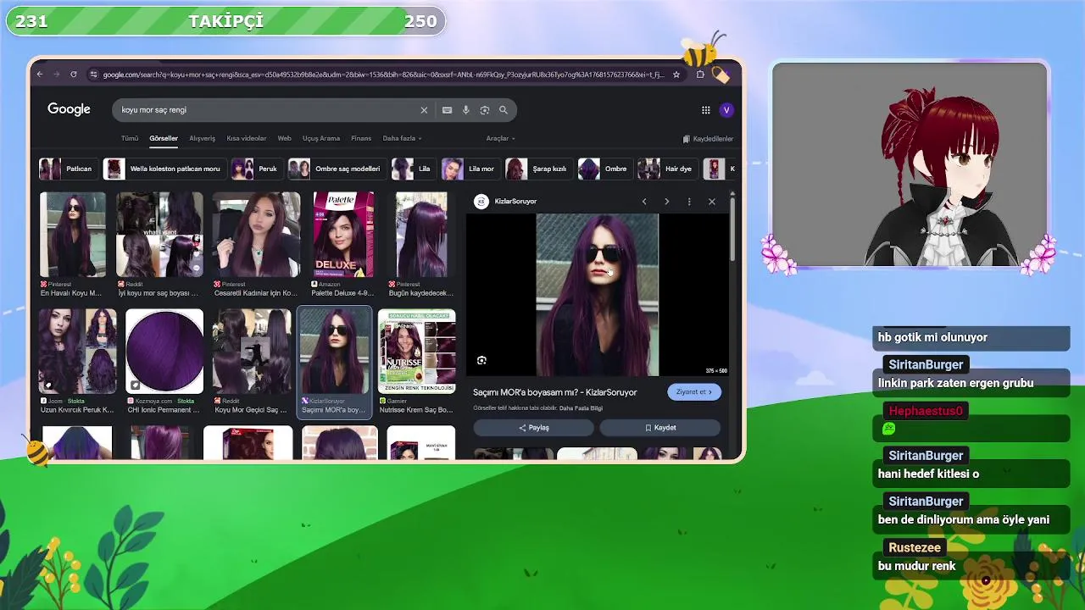Expand the Araçlar dropdown

coord(500,138)
